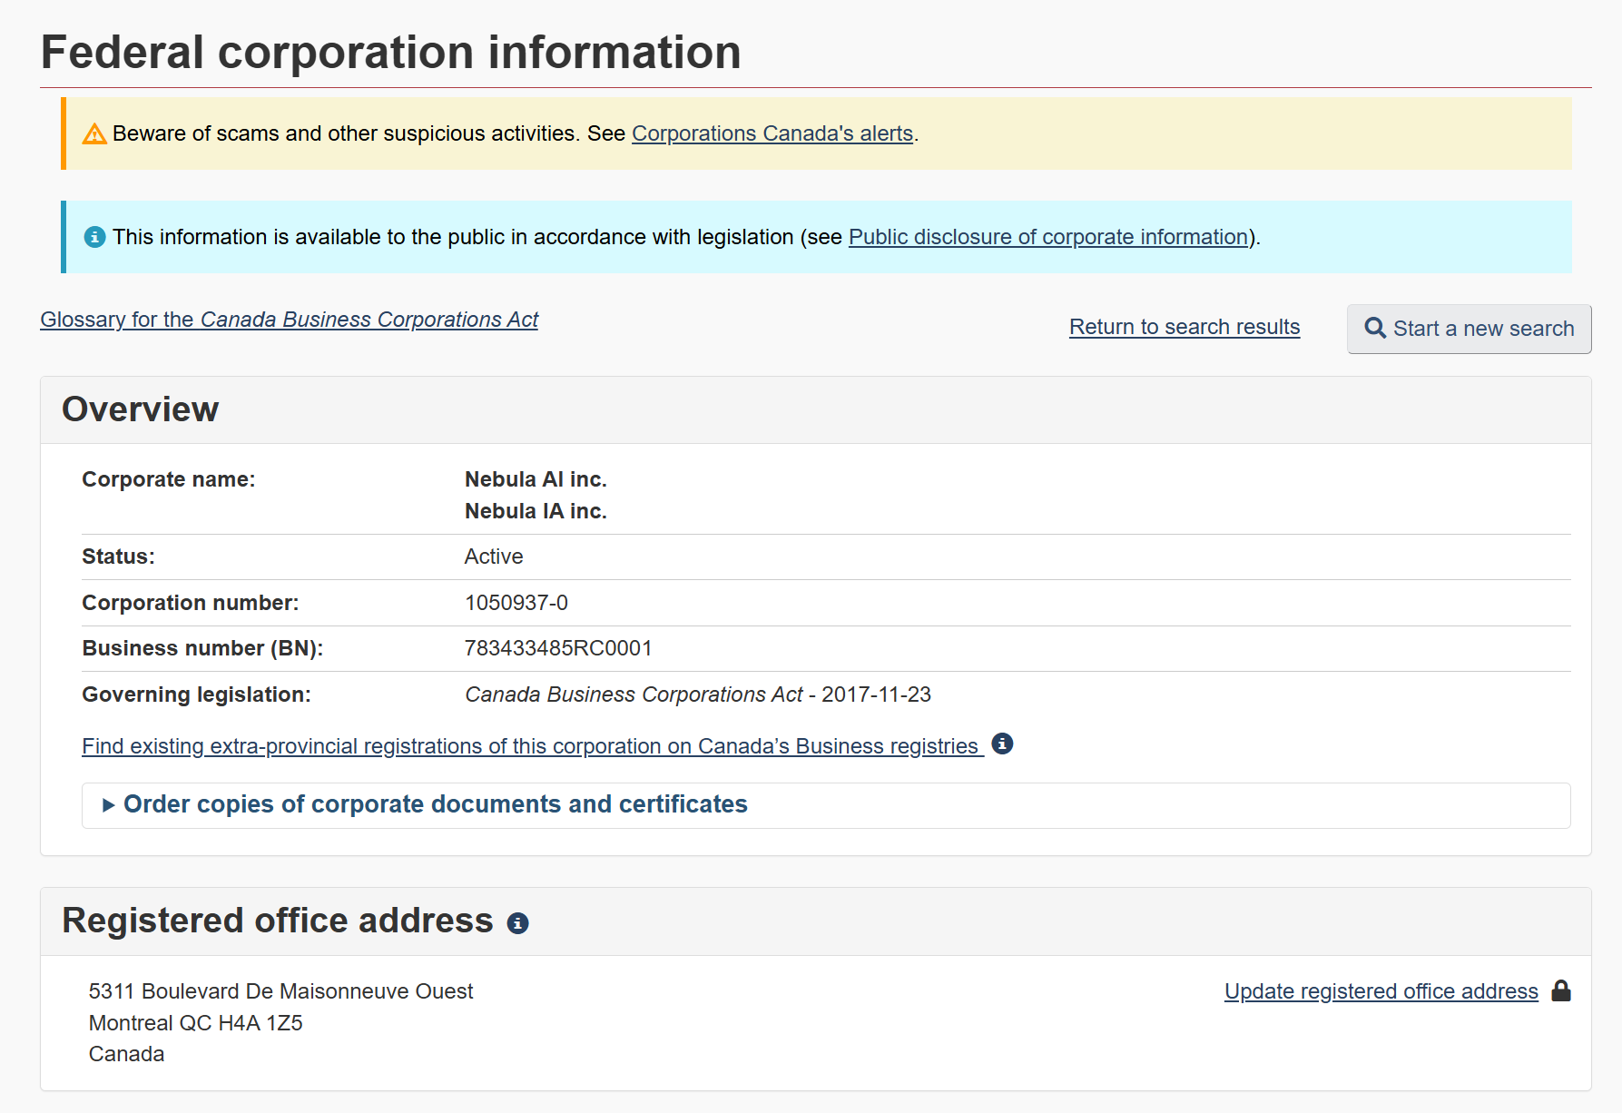This screenshot has height=1113, width=1622.
Task: Open Public disclosure of corporate information link
Action: coord(1048,237)
